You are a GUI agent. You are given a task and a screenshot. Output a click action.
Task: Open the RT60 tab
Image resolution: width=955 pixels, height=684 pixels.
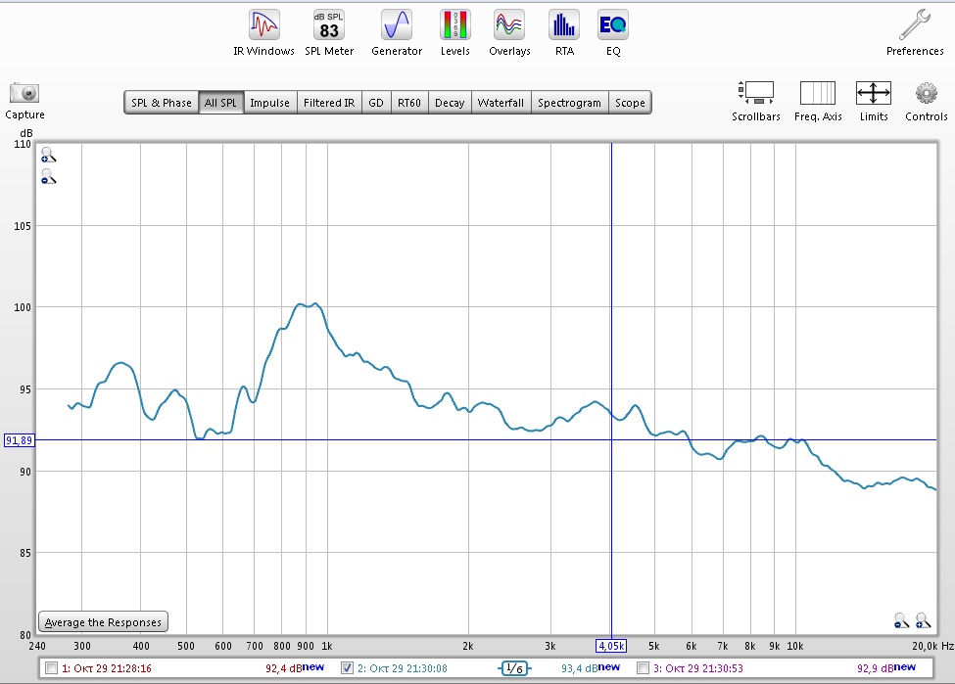pyautogui.click(x=409, y=103)
